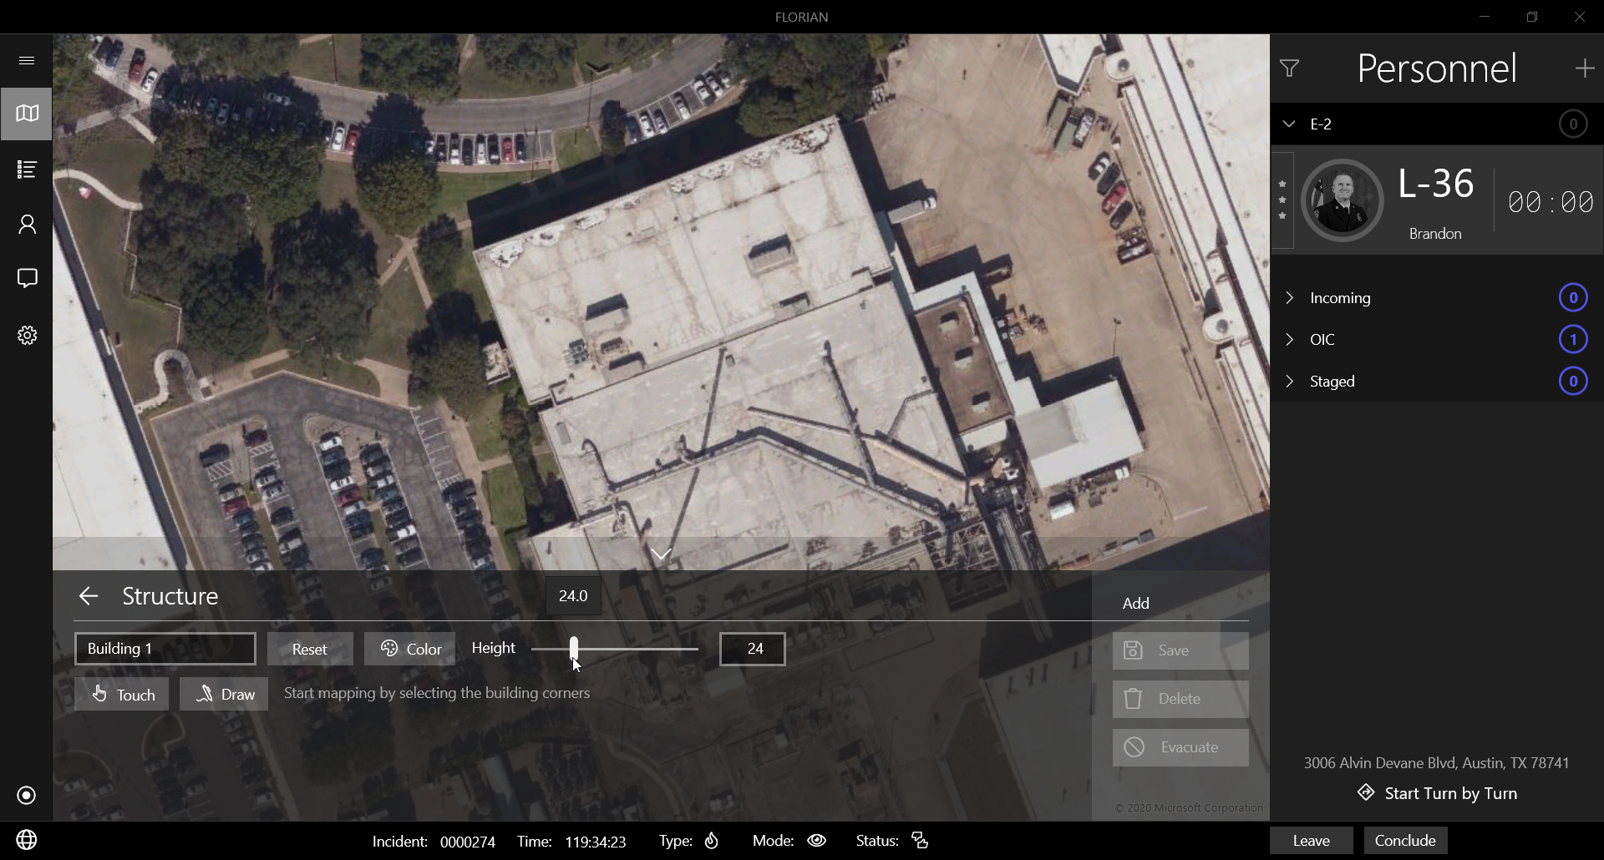This screenshot has height=860, width=1604.
Task: Open the hamburger navigation menu
Action: point(27,60)
